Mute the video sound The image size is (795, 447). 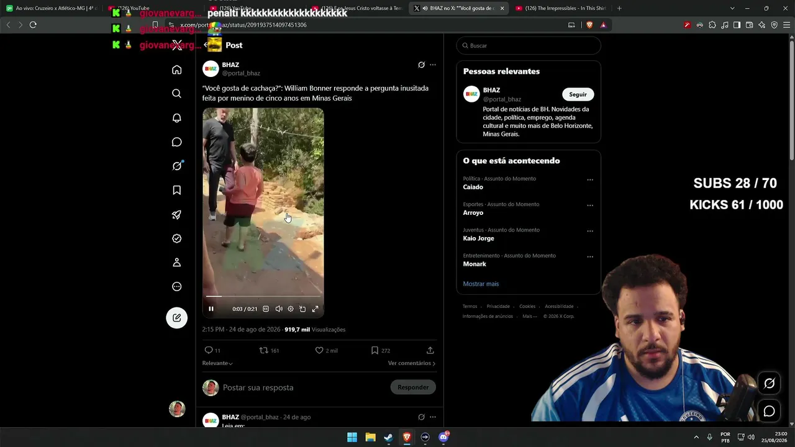pos(279,309)
